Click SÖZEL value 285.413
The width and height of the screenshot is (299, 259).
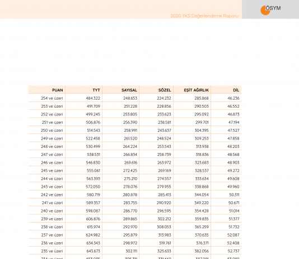(x=165, y=195)
